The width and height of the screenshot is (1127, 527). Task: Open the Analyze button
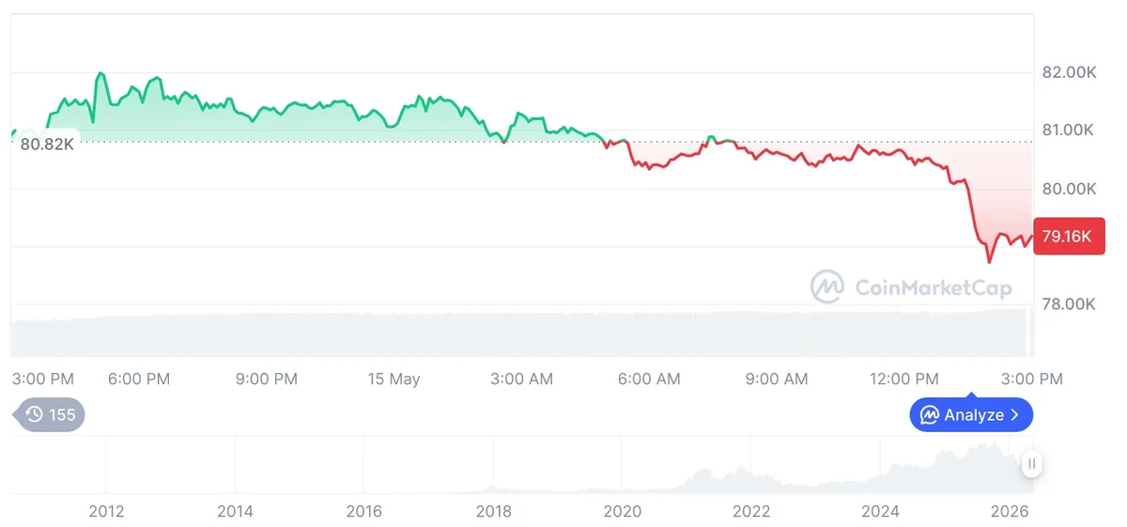pyautogui.click(x=971, y=414)
